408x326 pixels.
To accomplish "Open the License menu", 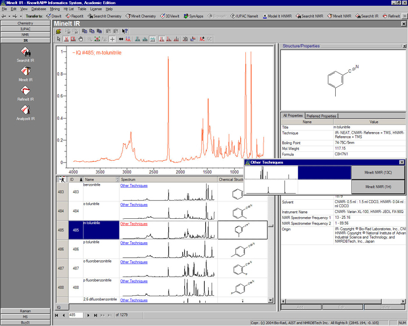I will (96, 9).
